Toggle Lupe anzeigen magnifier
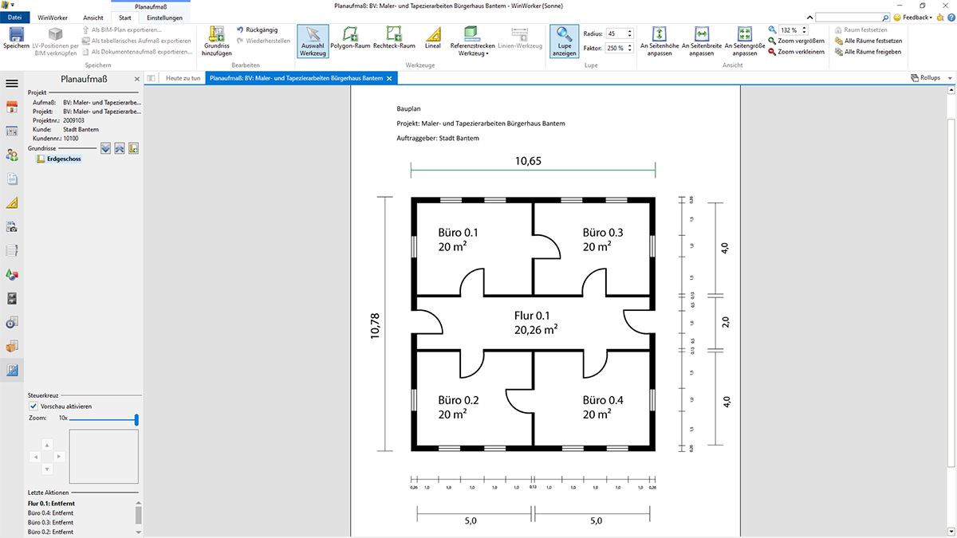 (x=565, y=41)
